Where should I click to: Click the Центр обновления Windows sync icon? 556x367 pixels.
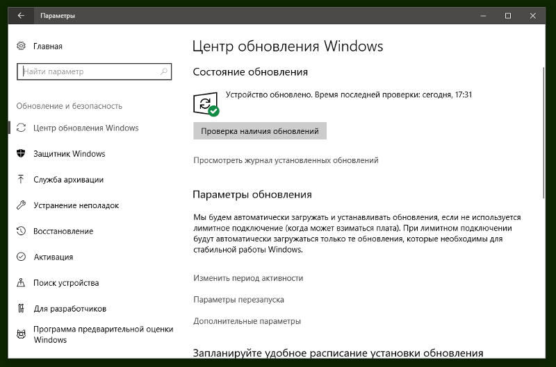click(x=21, y=128)
